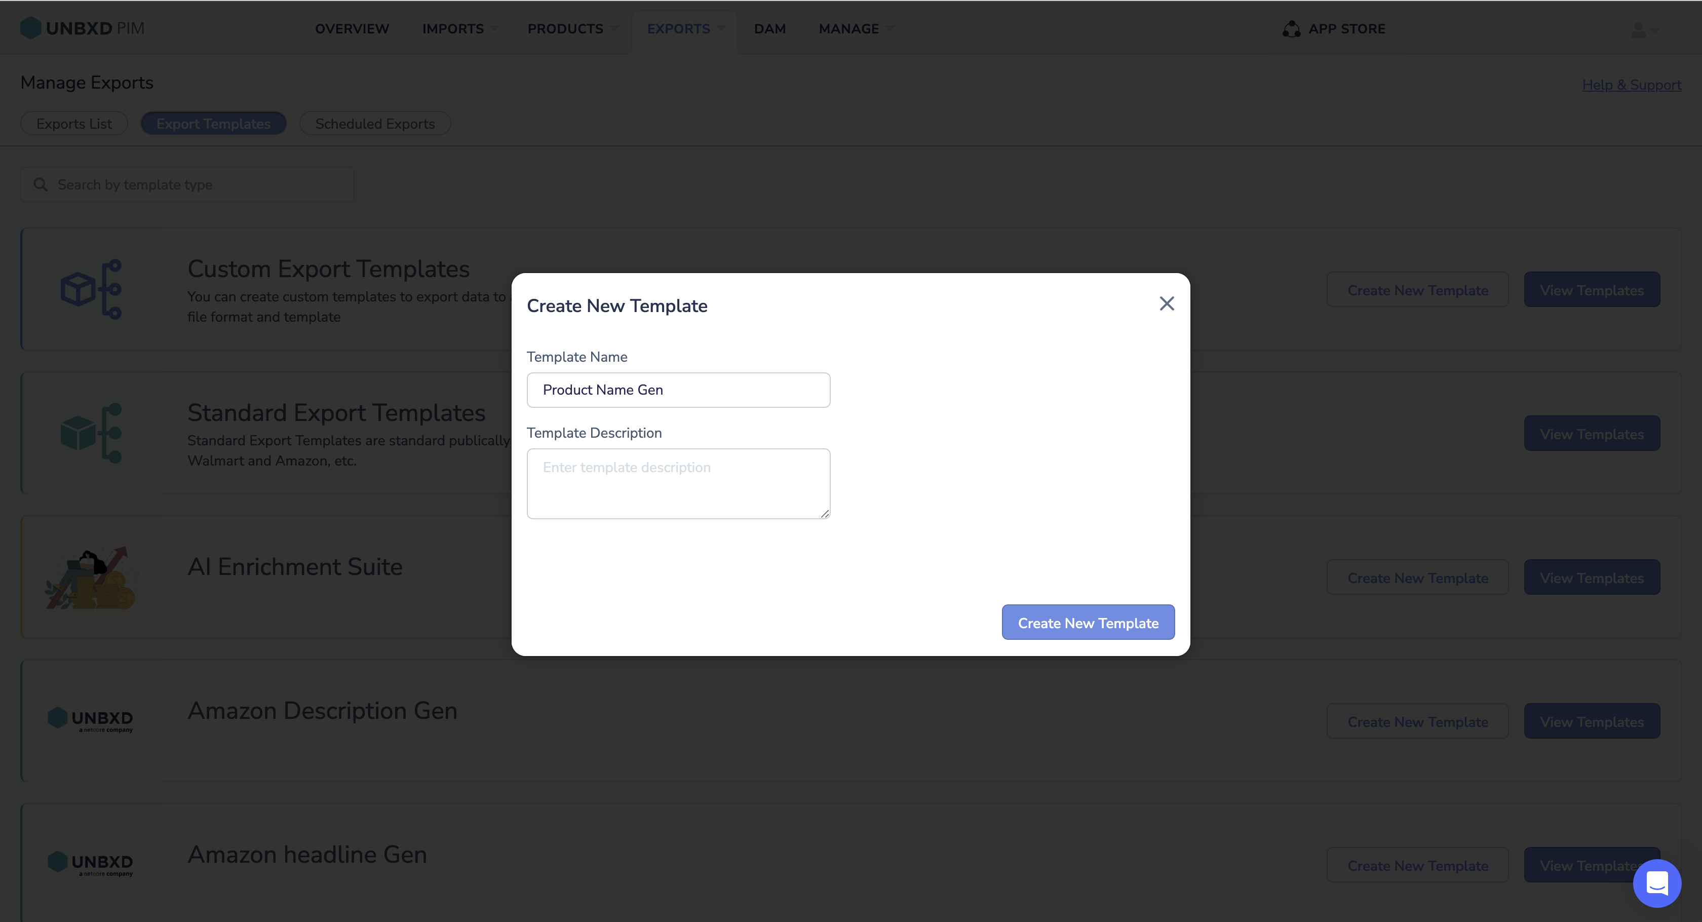The image size is (1702, 922).
Task: Focus the Template Name input field
Action: [679, 390]
